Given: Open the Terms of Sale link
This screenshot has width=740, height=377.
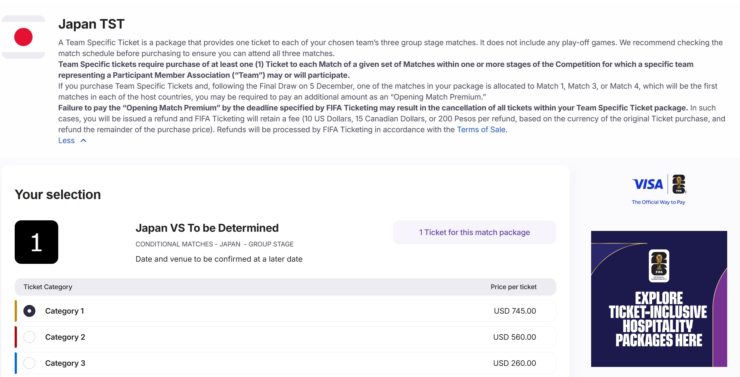Looking at the screenshot, I should point(481,129).
